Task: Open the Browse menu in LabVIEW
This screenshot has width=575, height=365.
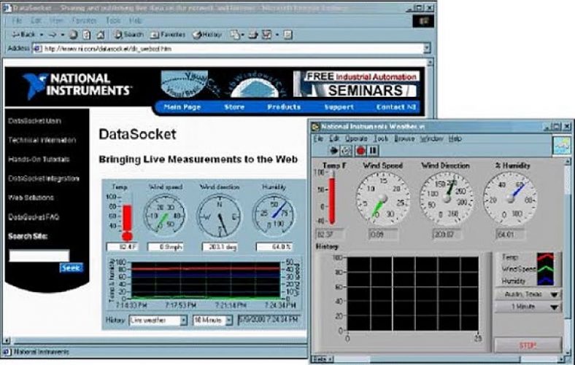Action: coord(404,138)
